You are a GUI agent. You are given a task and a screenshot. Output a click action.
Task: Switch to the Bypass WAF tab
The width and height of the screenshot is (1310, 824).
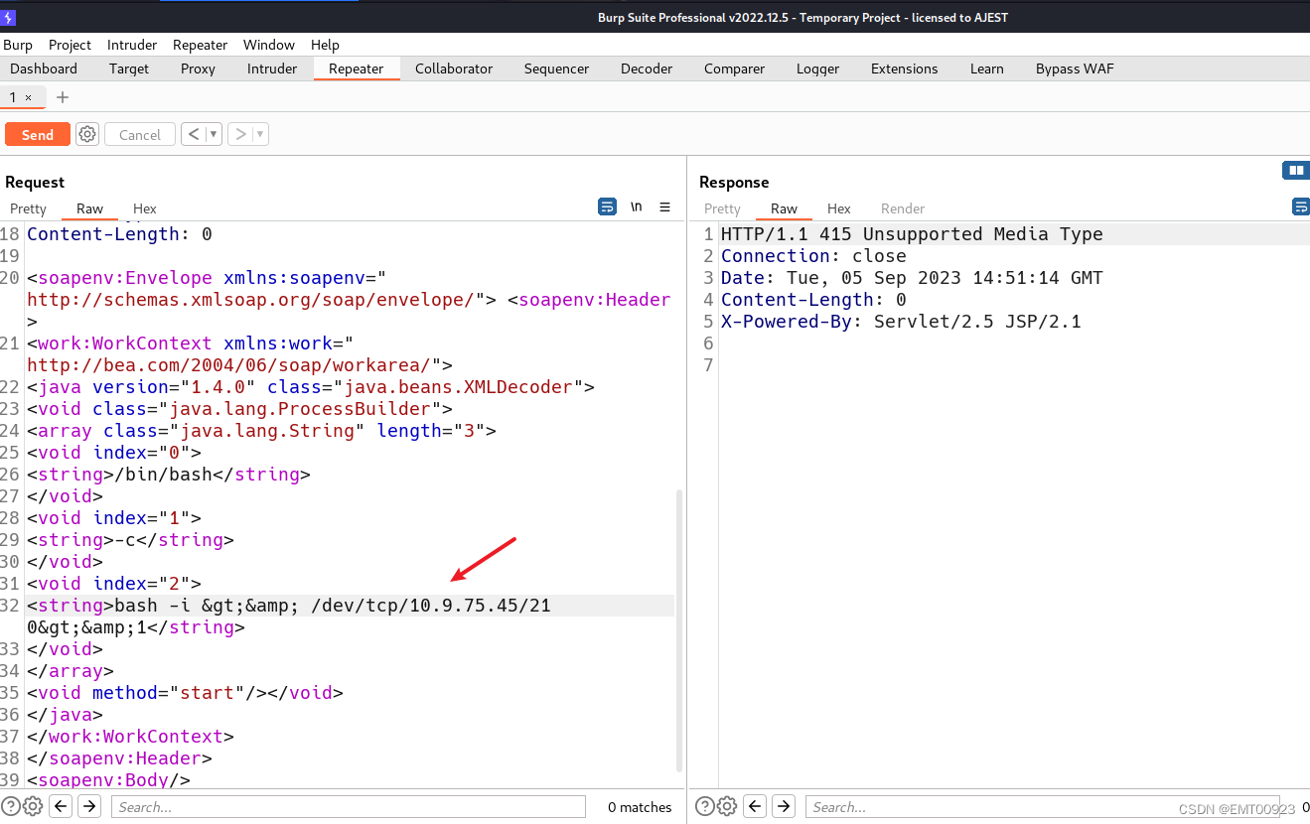coord(1075,69)
